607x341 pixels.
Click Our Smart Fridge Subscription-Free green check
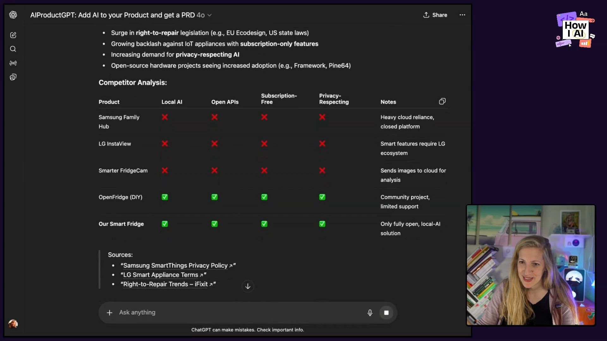(x=264, y=224)
